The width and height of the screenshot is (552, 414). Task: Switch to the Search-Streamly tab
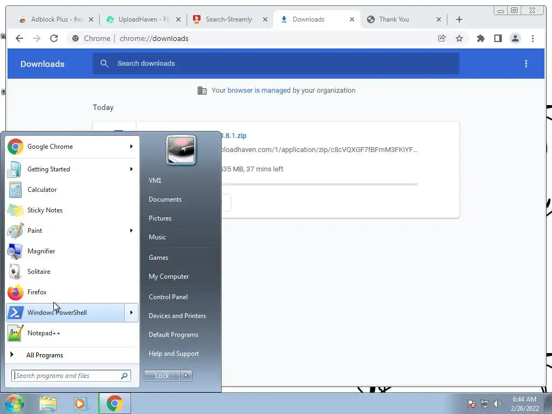(229, 19)
